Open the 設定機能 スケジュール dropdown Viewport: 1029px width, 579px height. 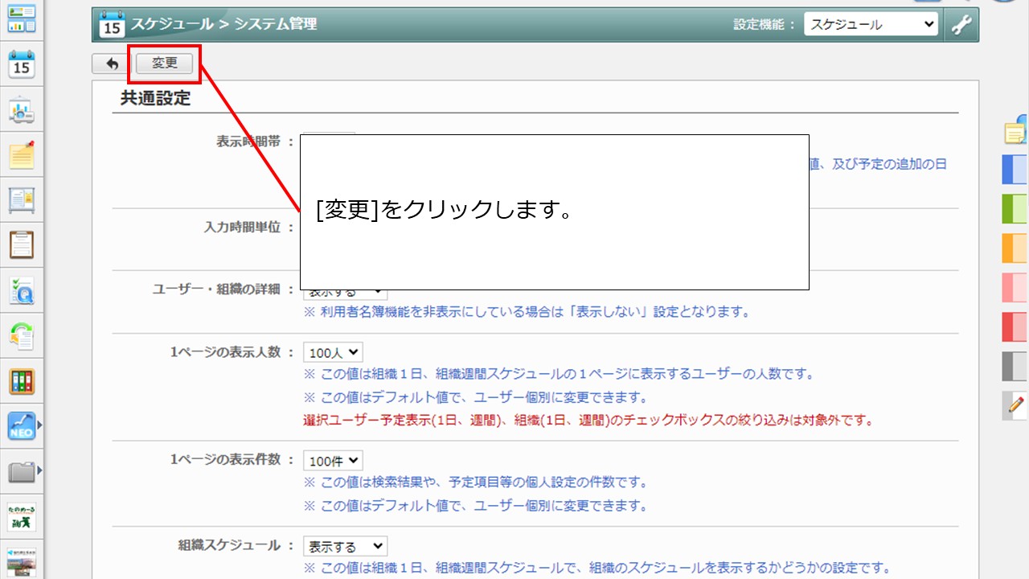tap(871, 25)
